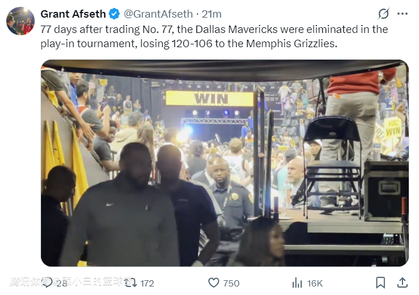Click the repost count 172
Viewport: 419px width, 295px height.
[147, 283]
